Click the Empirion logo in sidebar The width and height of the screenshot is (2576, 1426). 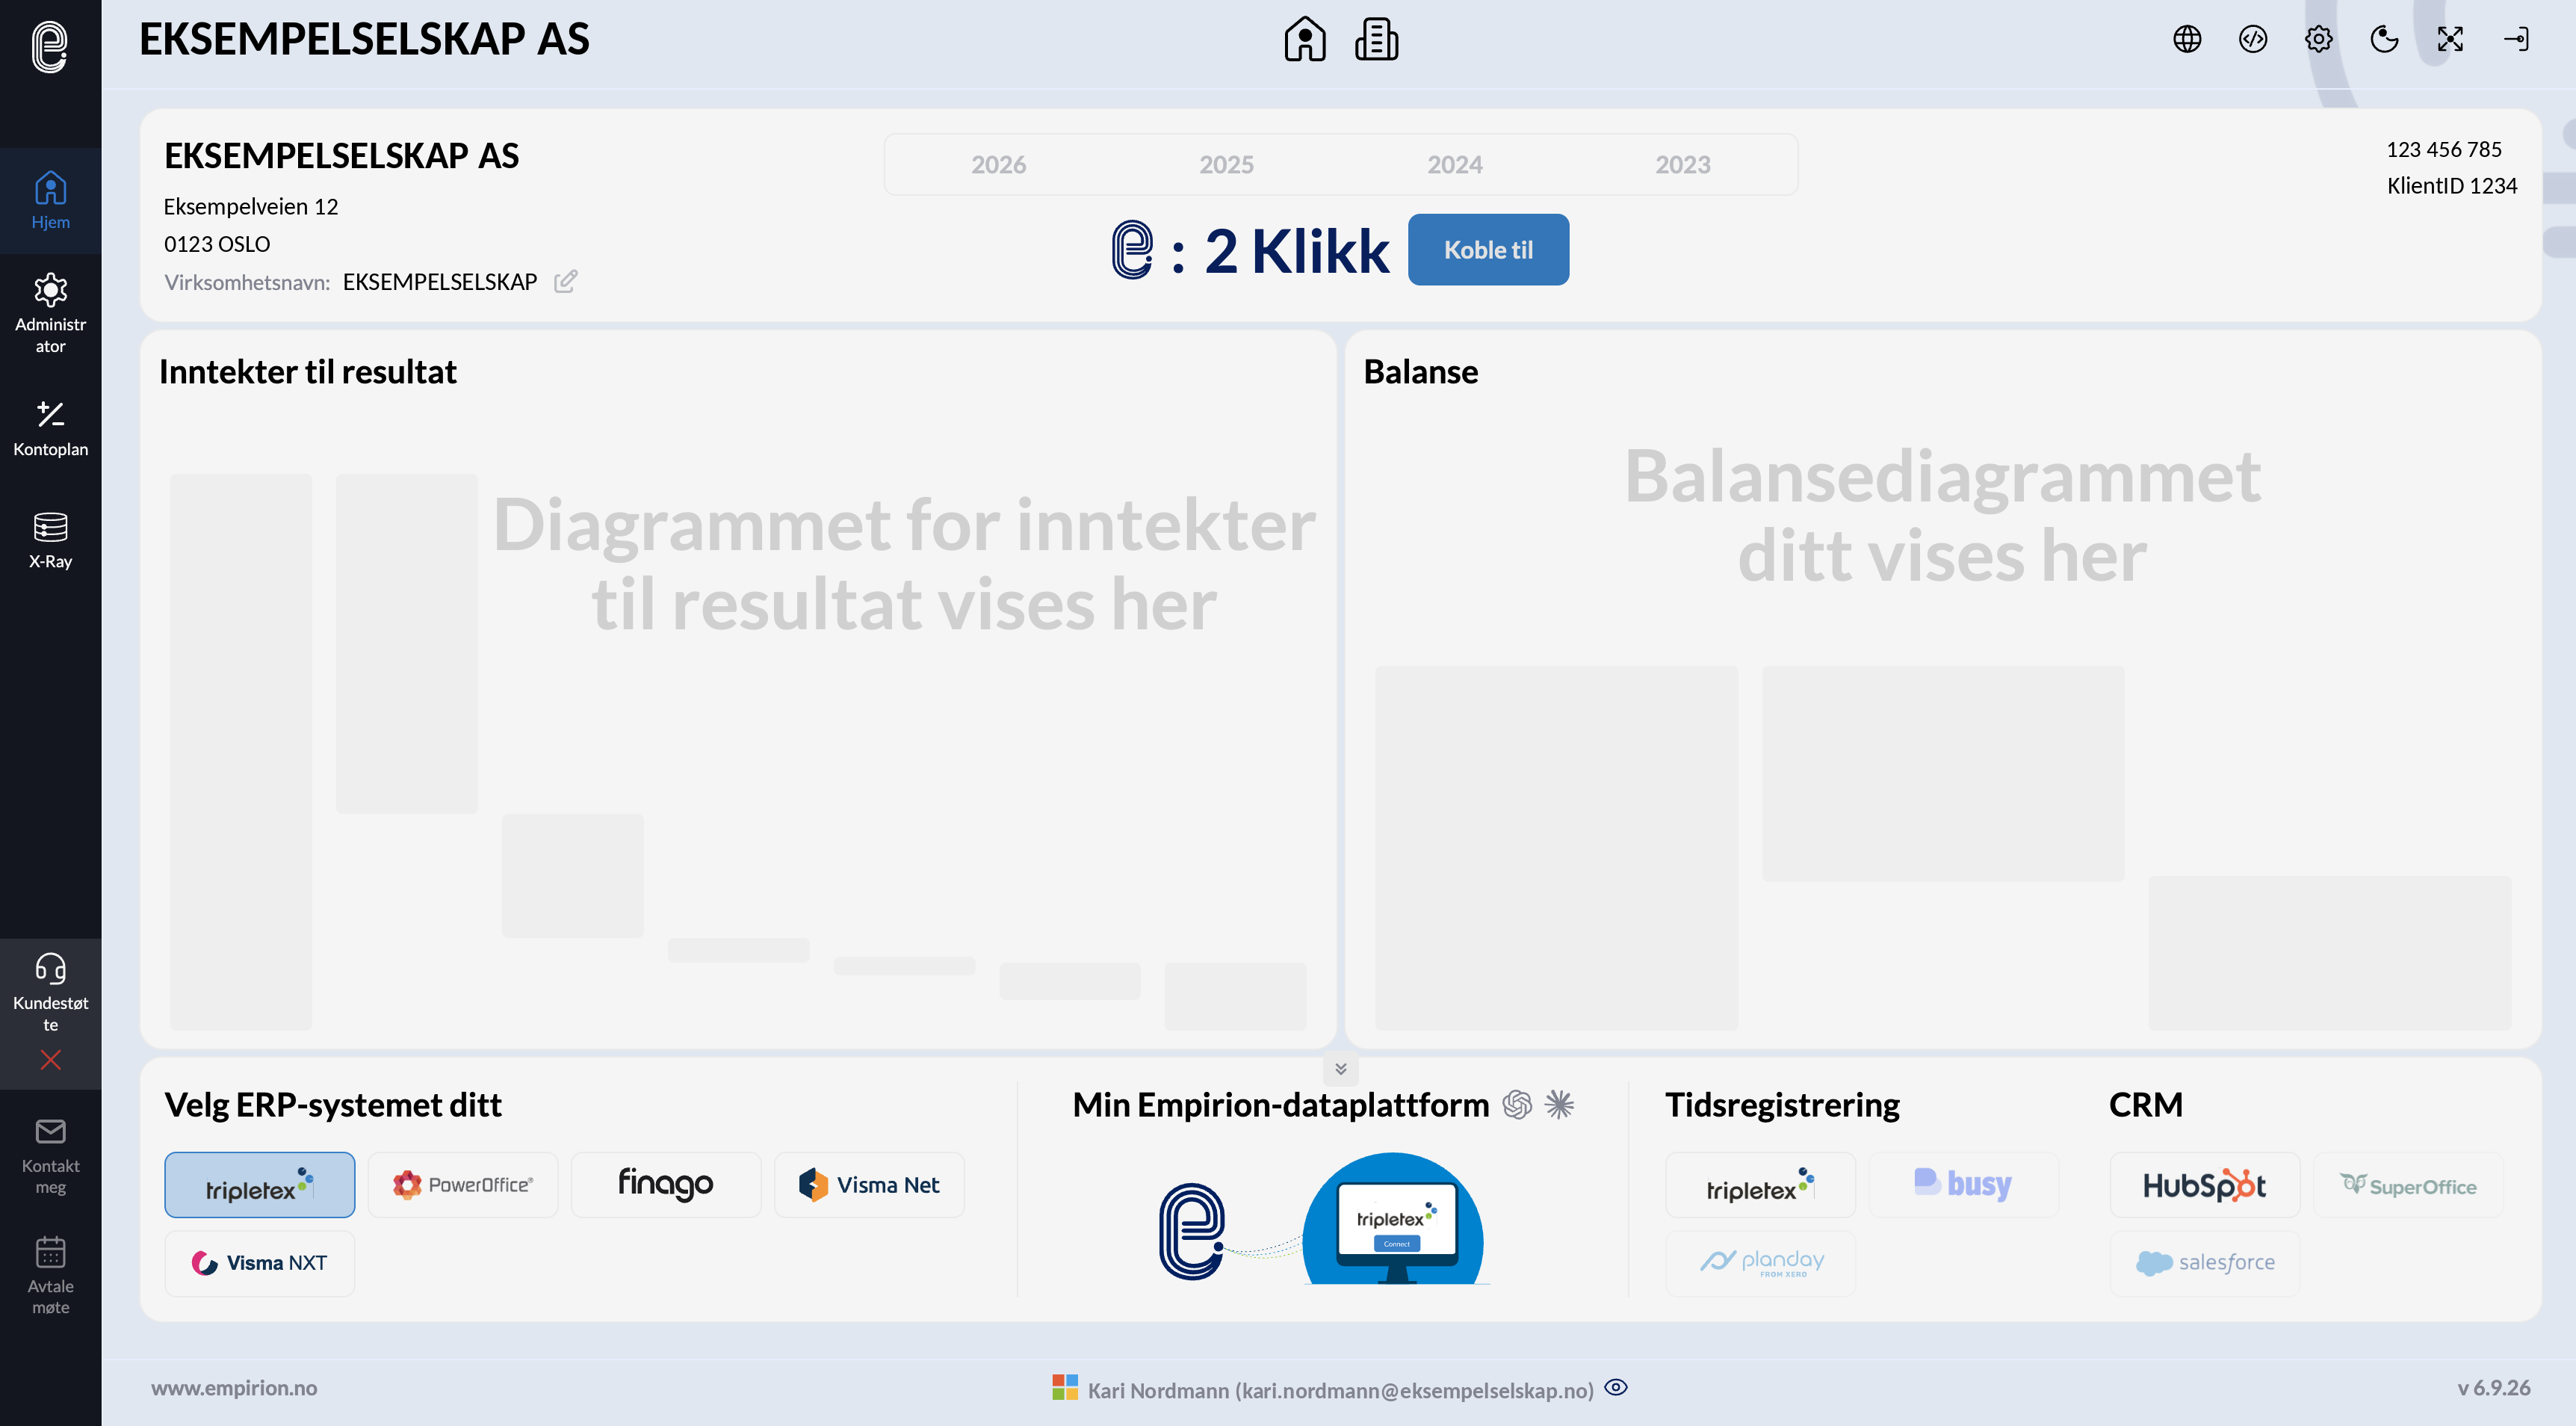50,46
